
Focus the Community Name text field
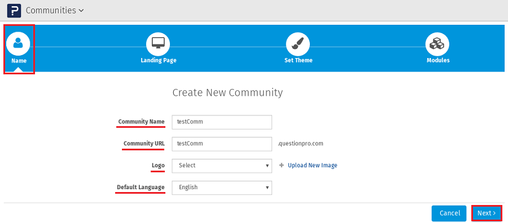tap(222, 122)
